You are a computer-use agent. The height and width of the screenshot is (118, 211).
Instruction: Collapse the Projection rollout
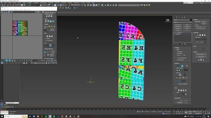coord(193,32)
